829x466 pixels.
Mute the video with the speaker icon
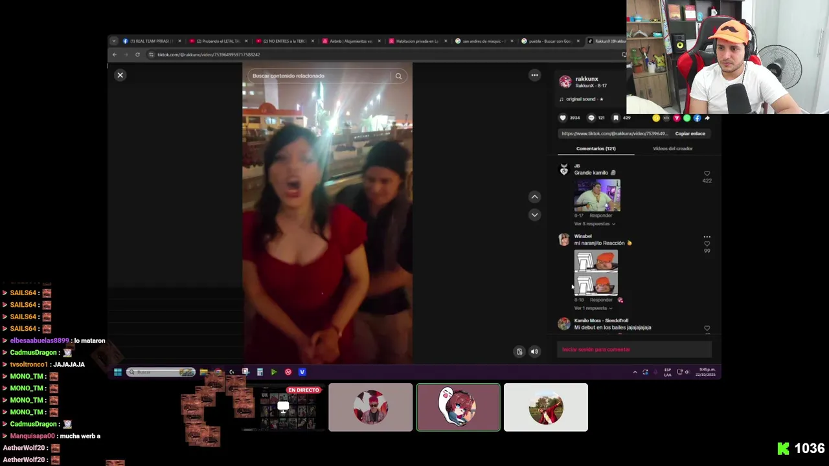[x=534, y=351]
